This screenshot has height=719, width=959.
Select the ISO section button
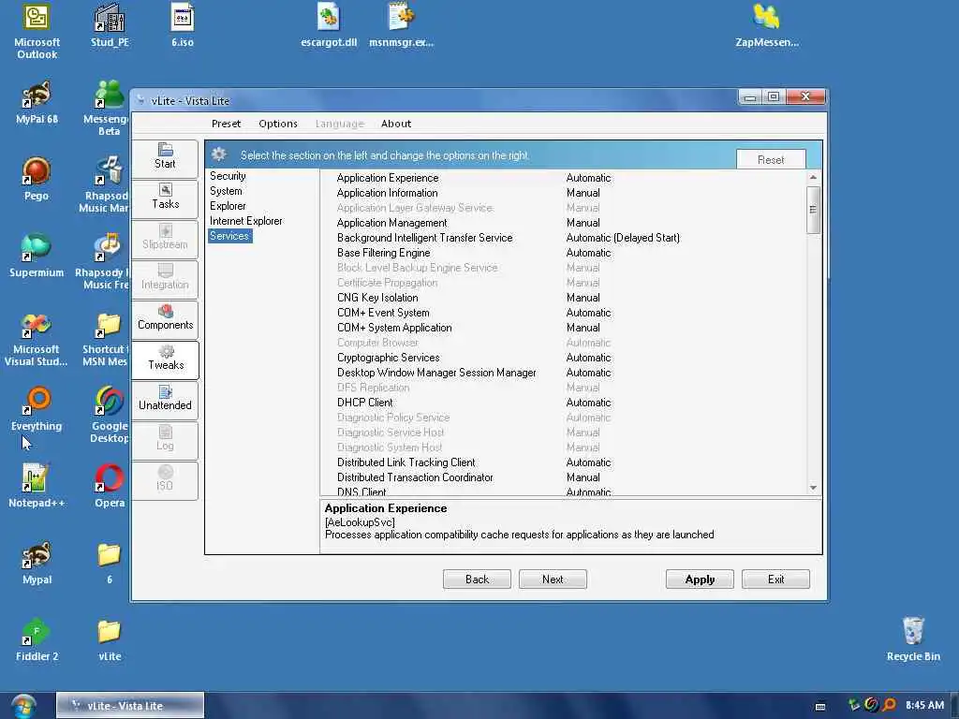(x=165, y=480)
